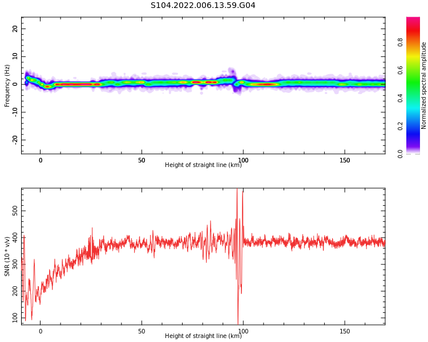Click the 50 km tick label under the SNR plot
Image resolution: width=428 pixels, height=342 pixels.
pyautogui.click(x=142, y=331)
